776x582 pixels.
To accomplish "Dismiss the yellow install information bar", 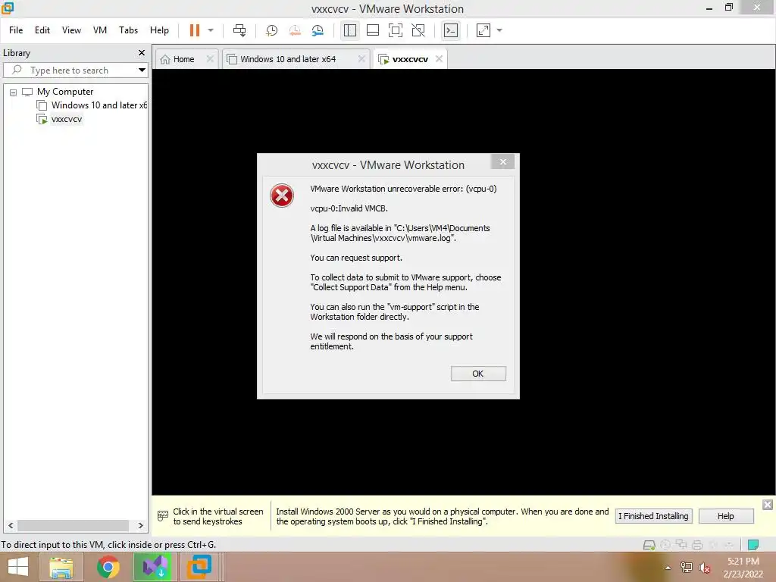I will coord(768,505).
